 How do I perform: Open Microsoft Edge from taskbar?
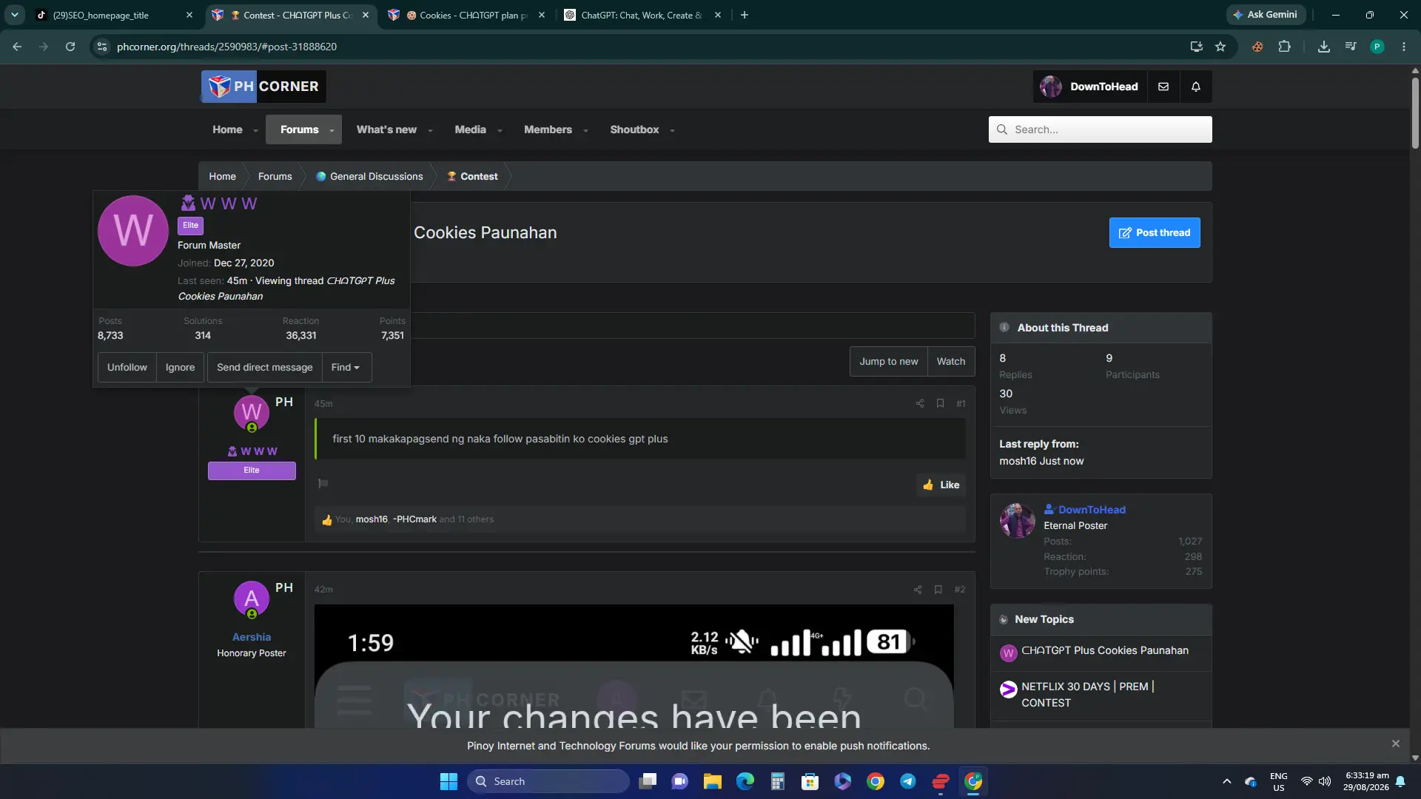[x=745, y=781]
